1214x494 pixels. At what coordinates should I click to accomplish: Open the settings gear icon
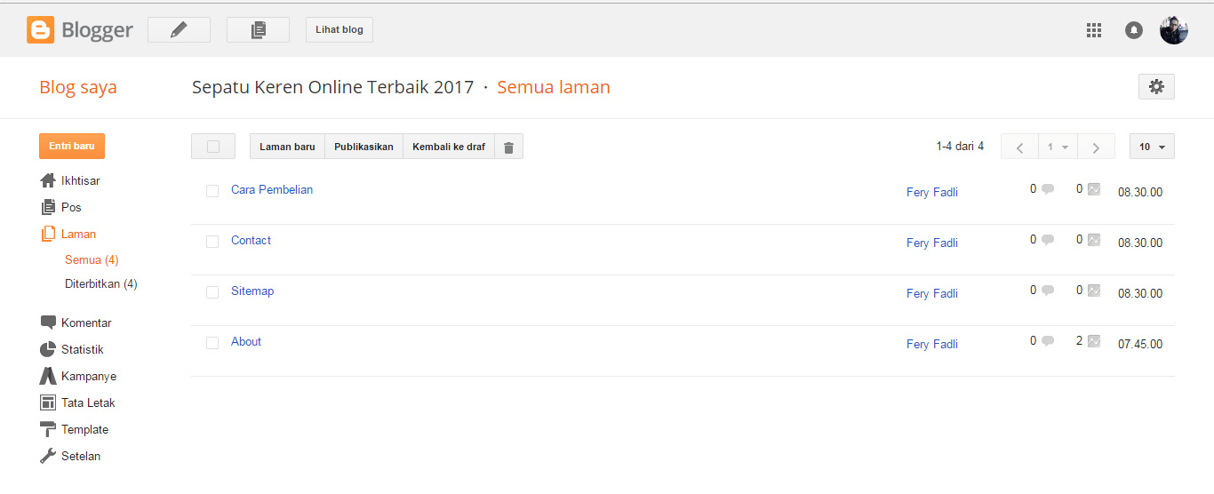(1156, 86)
